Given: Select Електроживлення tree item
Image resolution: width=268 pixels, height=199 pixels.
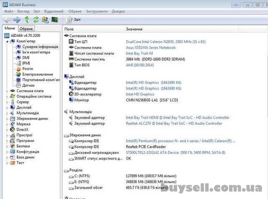Looking at the screenshot, I should coord(38,75).
